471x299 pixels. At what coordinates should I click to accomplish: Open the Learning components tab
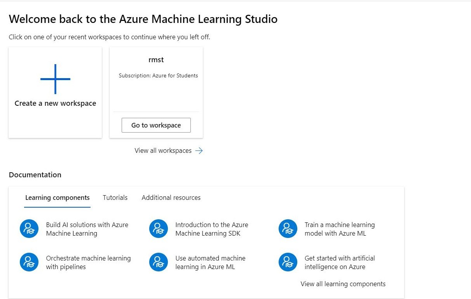tap(58, 198)
